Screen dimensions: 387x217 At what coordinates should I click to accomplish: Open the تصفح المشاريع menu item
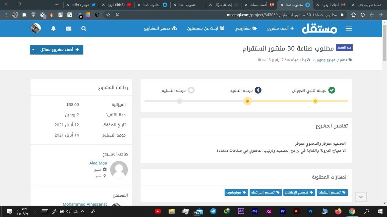click(161, 28)
